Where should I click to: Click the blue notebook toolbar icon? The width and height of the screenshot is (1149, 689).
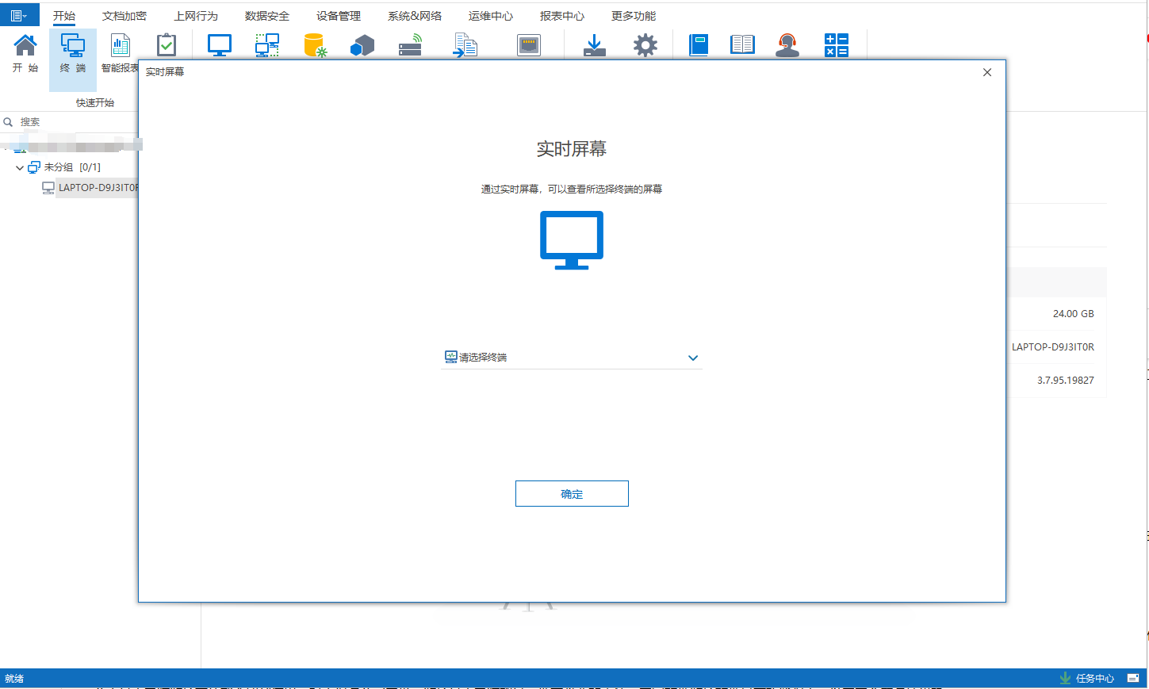tap(699, 45)
